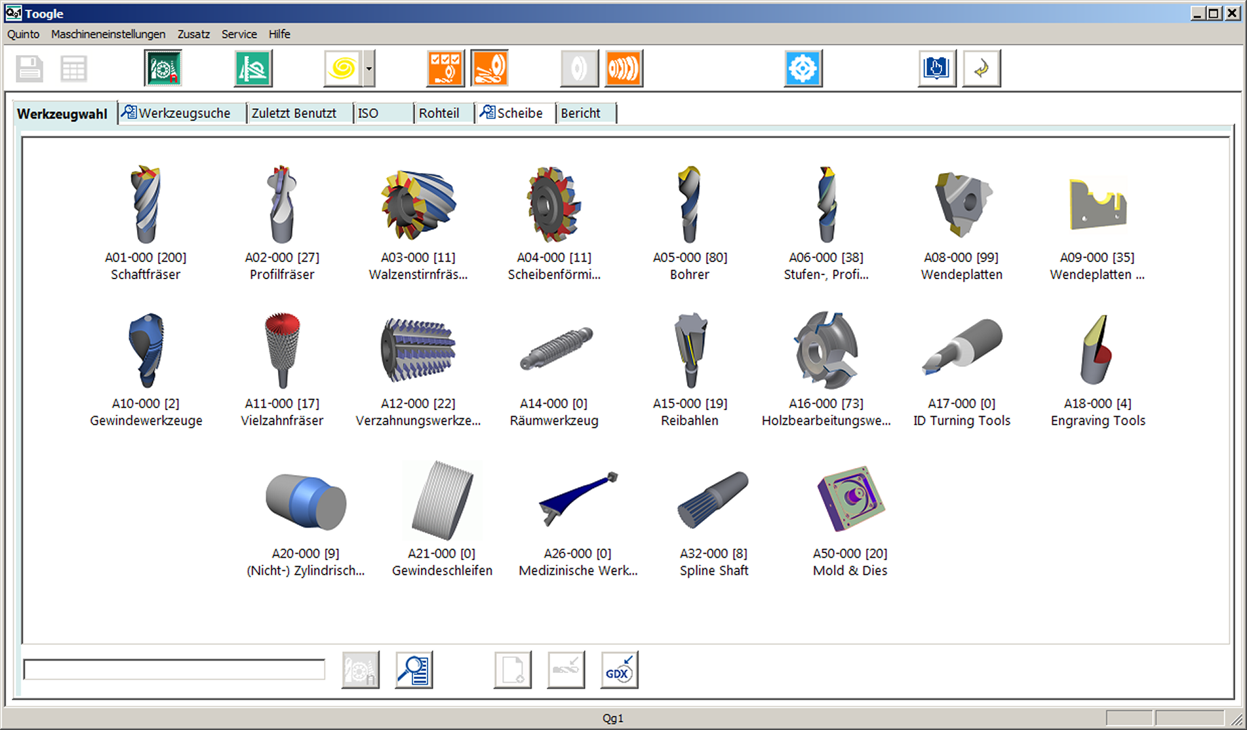
Task: Open the A12-000 Verzahnungswerkzeuge category
Action: 418,351
